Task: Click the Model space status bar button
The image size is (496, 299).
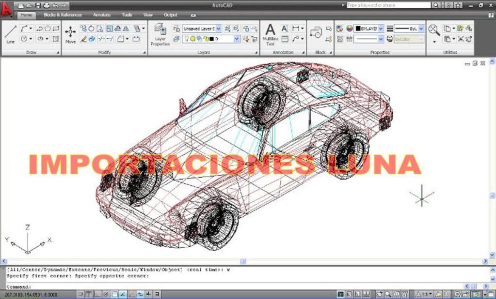Action: point(341,295)
